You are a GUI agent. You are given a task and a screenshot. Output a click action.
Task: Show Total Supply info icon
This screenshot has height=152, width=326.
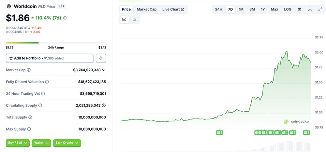pos(30,117)
